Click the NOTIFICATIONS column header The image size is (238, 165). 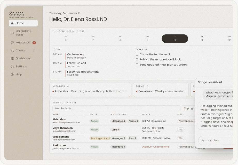118,115
